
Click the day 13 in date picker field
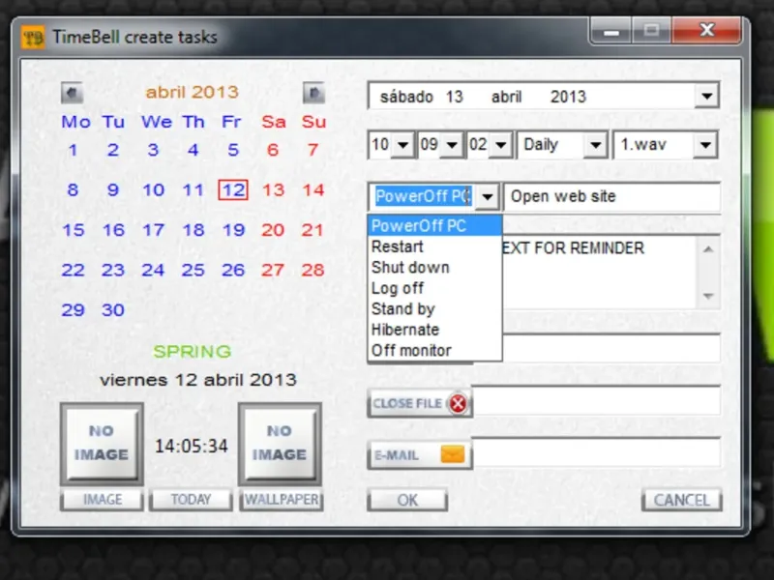point(454,97)
